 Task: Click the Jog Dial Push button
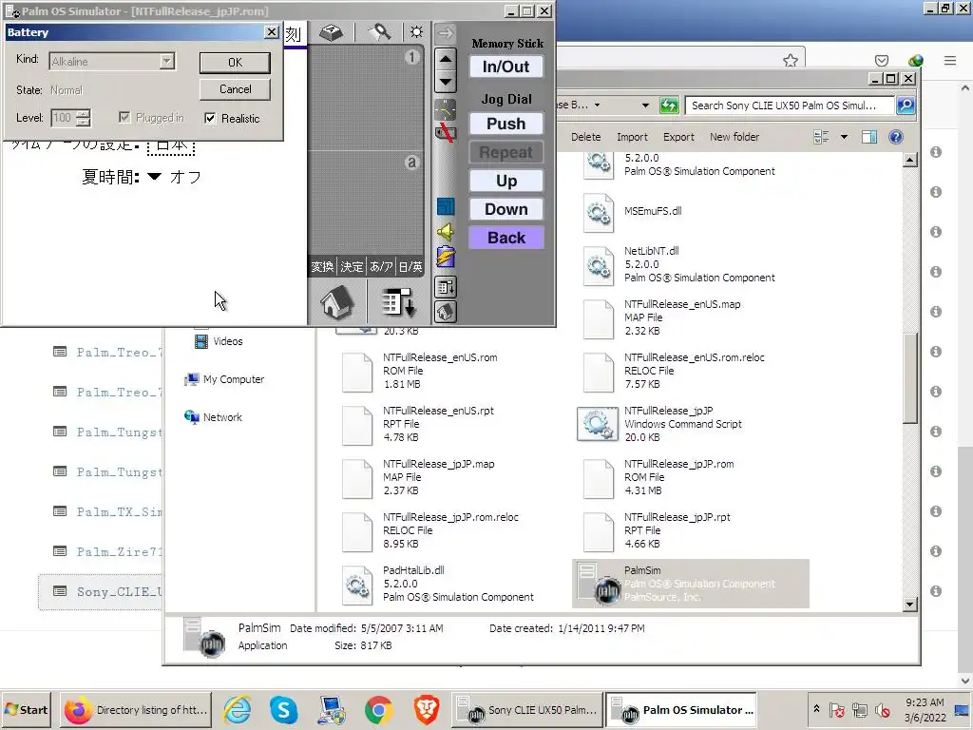[506, 124]
